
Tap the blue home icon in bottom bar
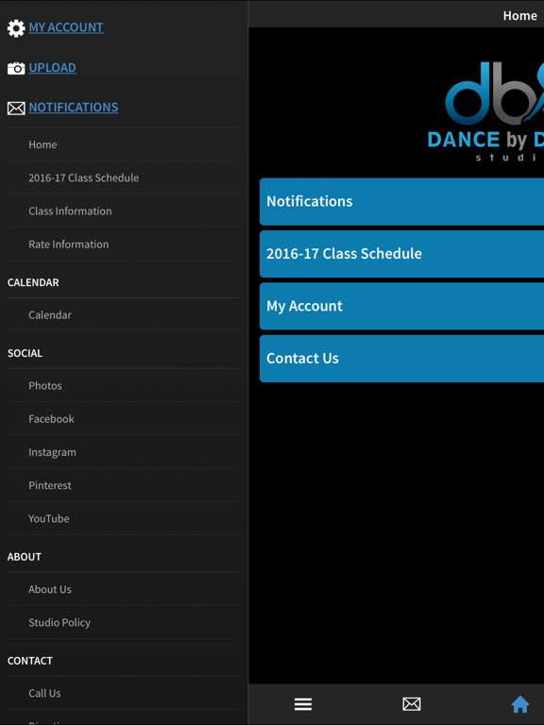point(520,704)
